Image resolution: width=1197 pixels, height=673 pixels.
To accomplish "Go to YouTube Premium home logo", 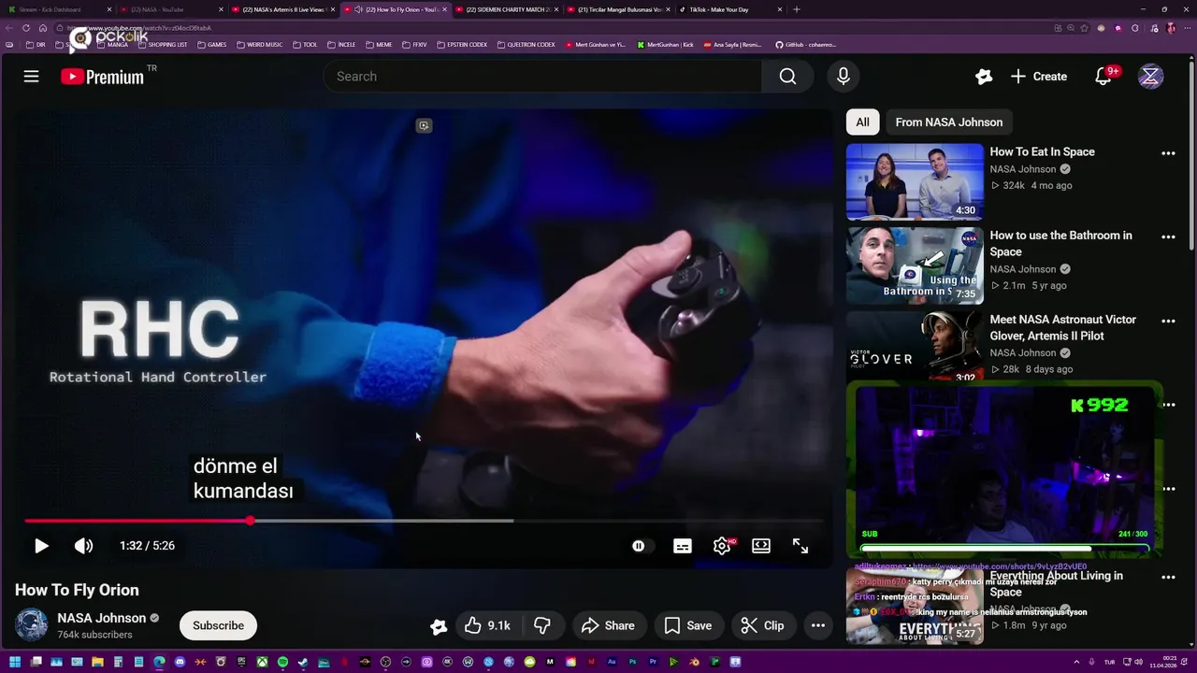I will [x=103, y=77].
